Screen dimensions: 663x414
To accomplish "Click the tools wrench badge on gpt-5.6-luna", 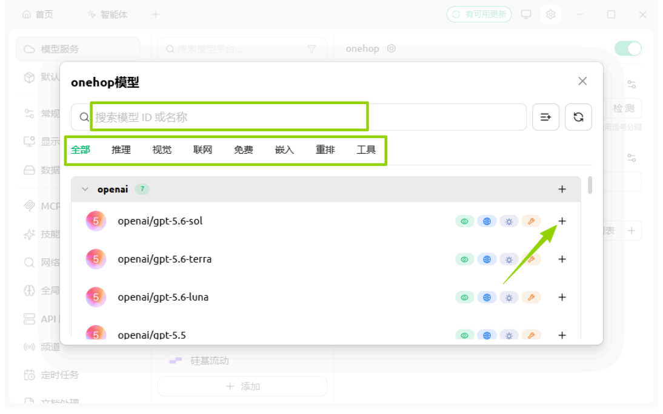I will coord(531,297).
